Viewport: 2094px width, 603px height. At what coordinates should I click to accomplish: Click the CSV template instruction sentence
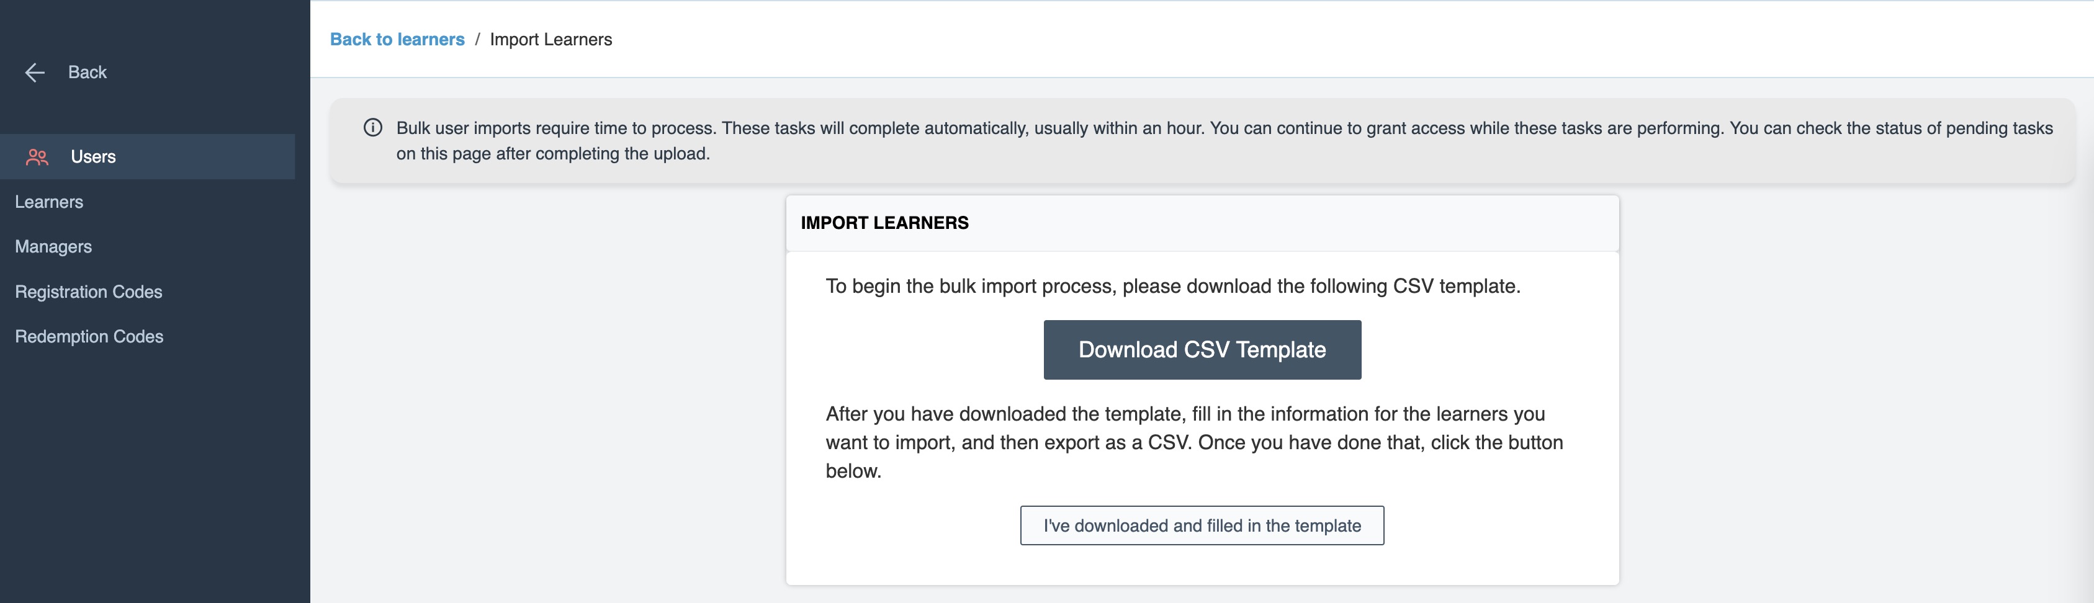[1173, 286]
